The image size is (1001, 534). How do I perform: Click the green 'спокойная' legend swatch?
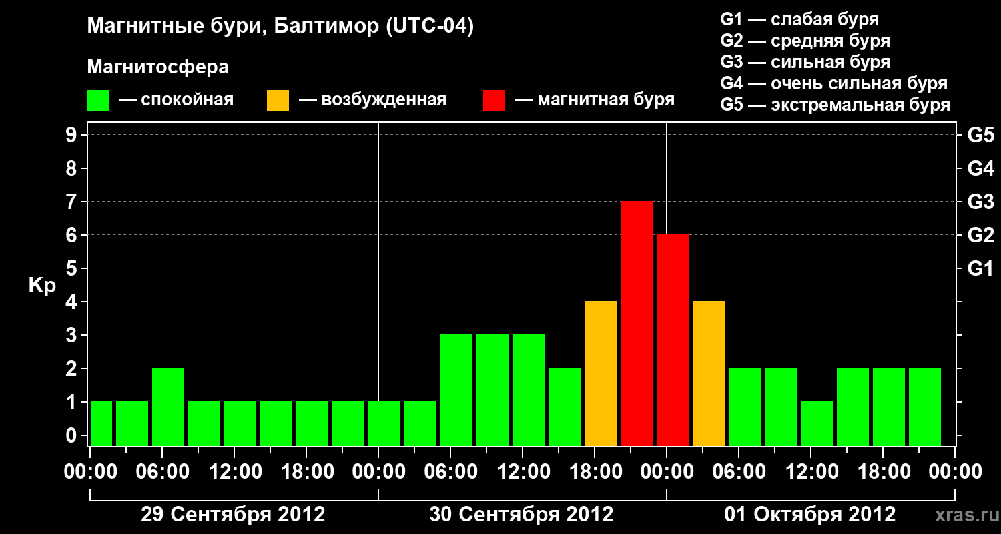97,101
